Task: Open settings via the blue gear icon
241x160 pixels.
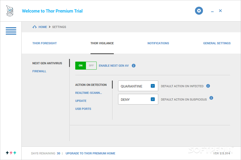Action: tap(199, 11)
